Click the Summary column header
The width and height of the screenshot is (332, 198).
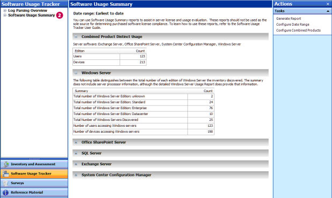(x=130, y=91)
